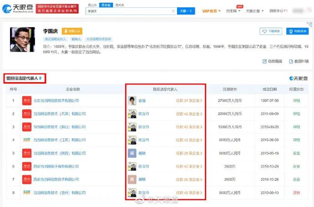314x207 pixels.
Task: Hit the blue 天眼一下 search button
Action: (x=186, y=11)
